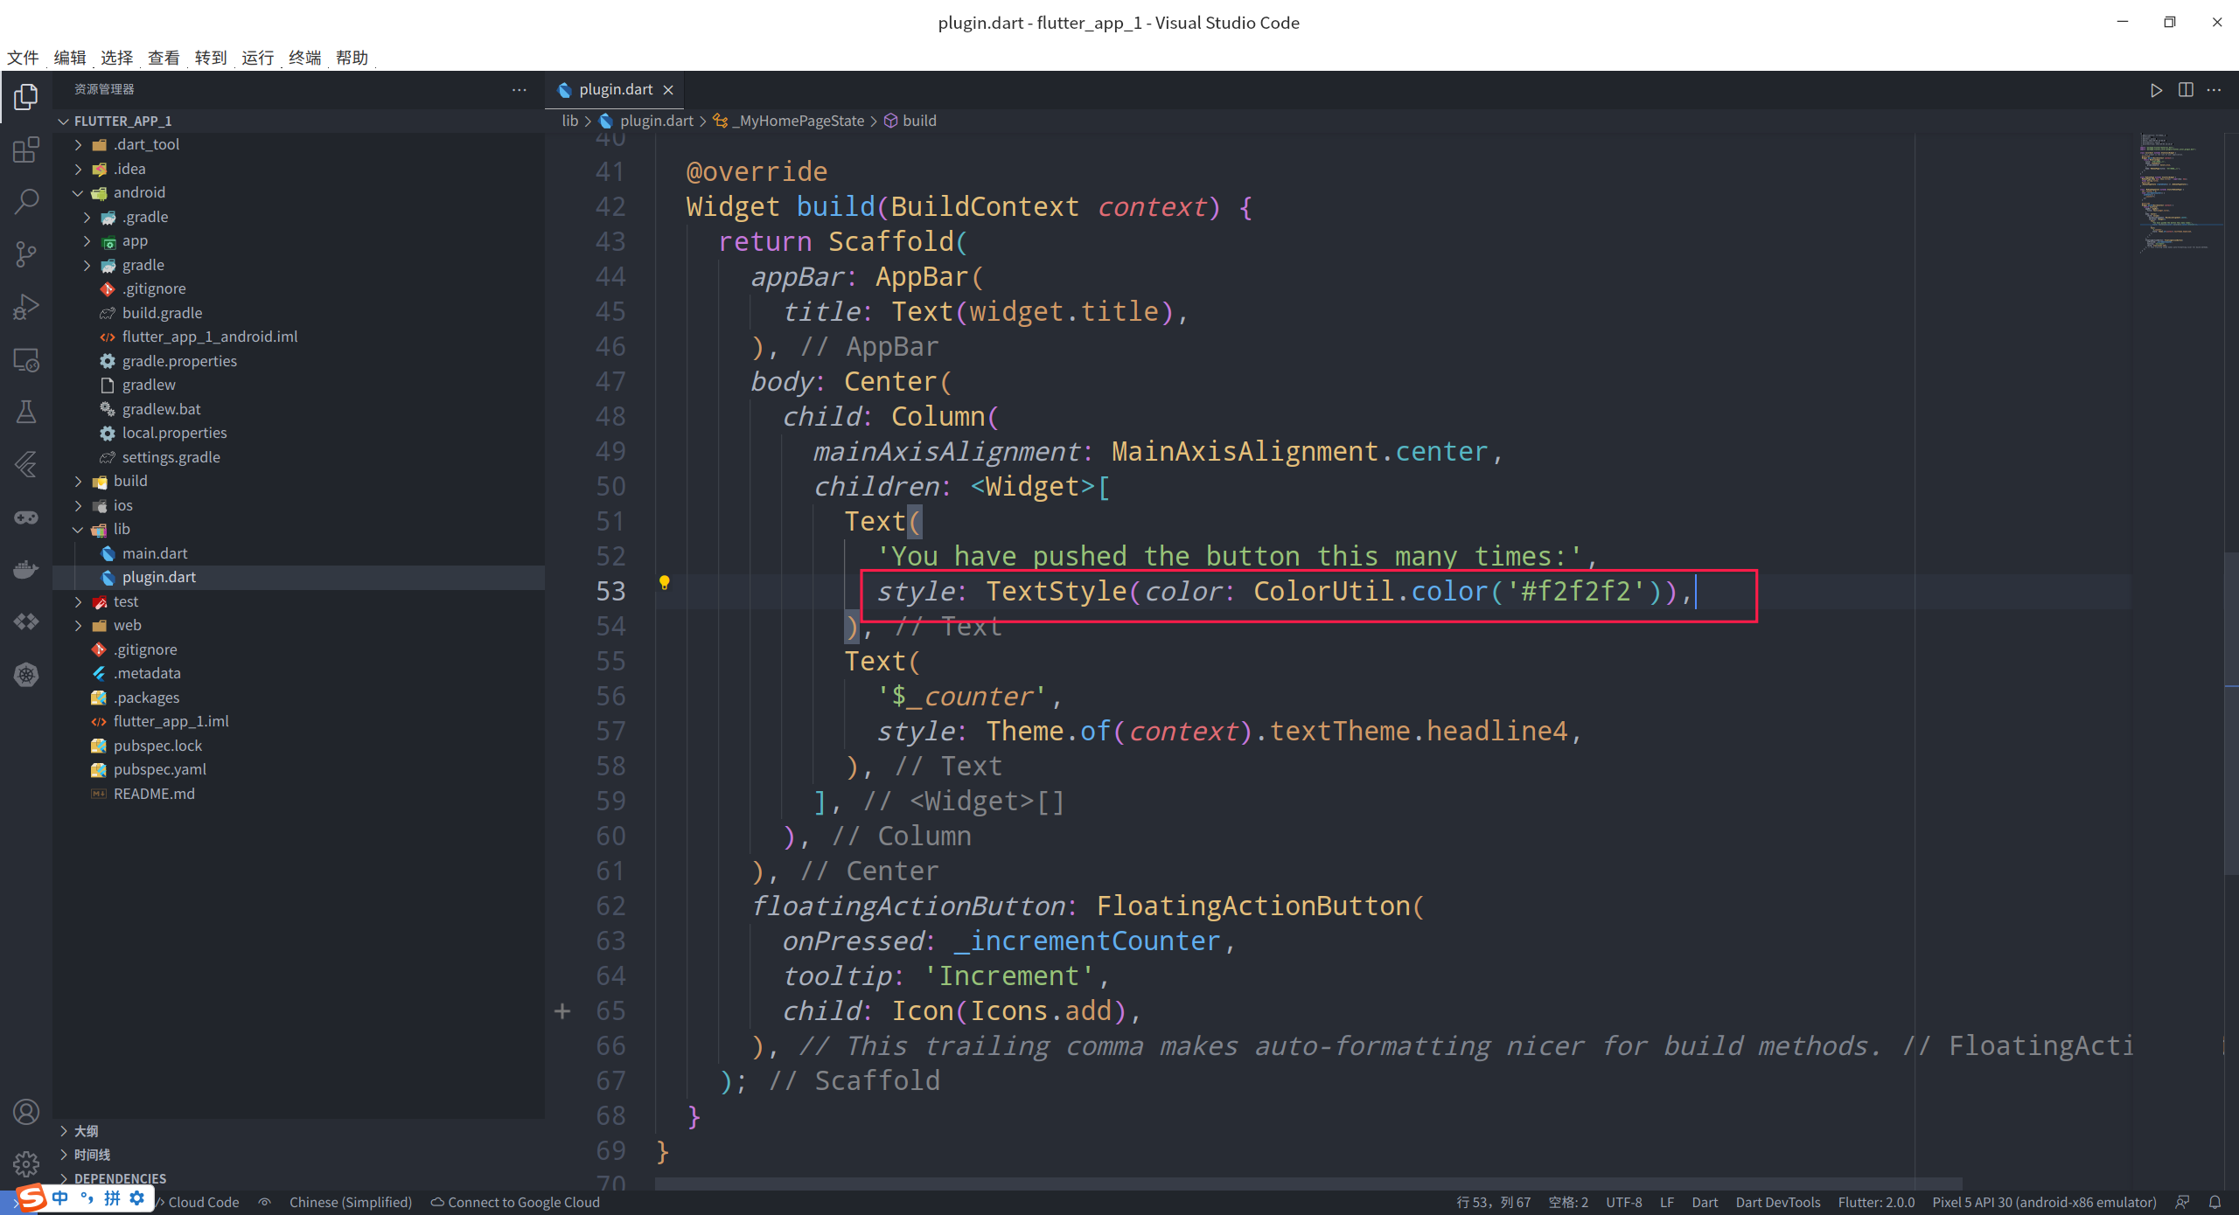Screen dimensions: 2239x1215
Task: Open the Explorer view in activity bar
Action: (26, 97)
